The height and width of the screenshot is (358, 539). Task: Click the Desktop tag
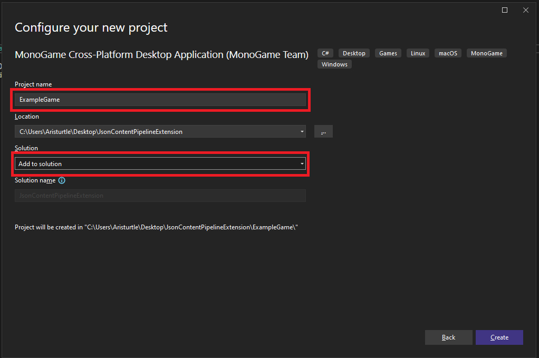click(354, 53)
